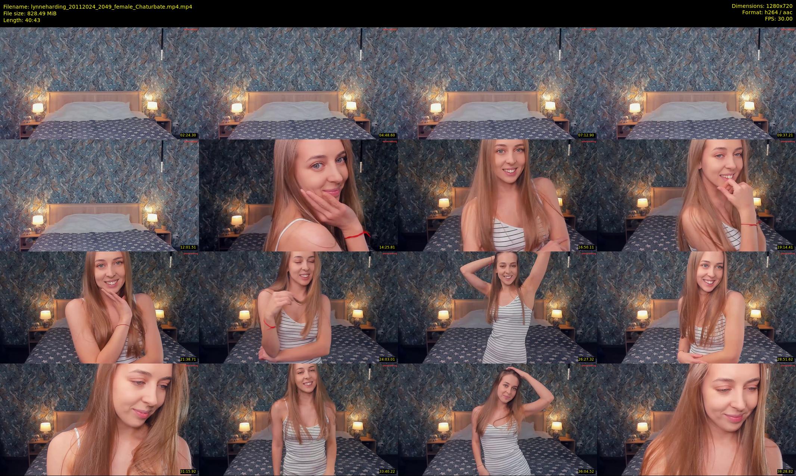Click the Dimensions 1280x720 text
Viewport: 796px width, 476px height.
click(x=762, y=6)
